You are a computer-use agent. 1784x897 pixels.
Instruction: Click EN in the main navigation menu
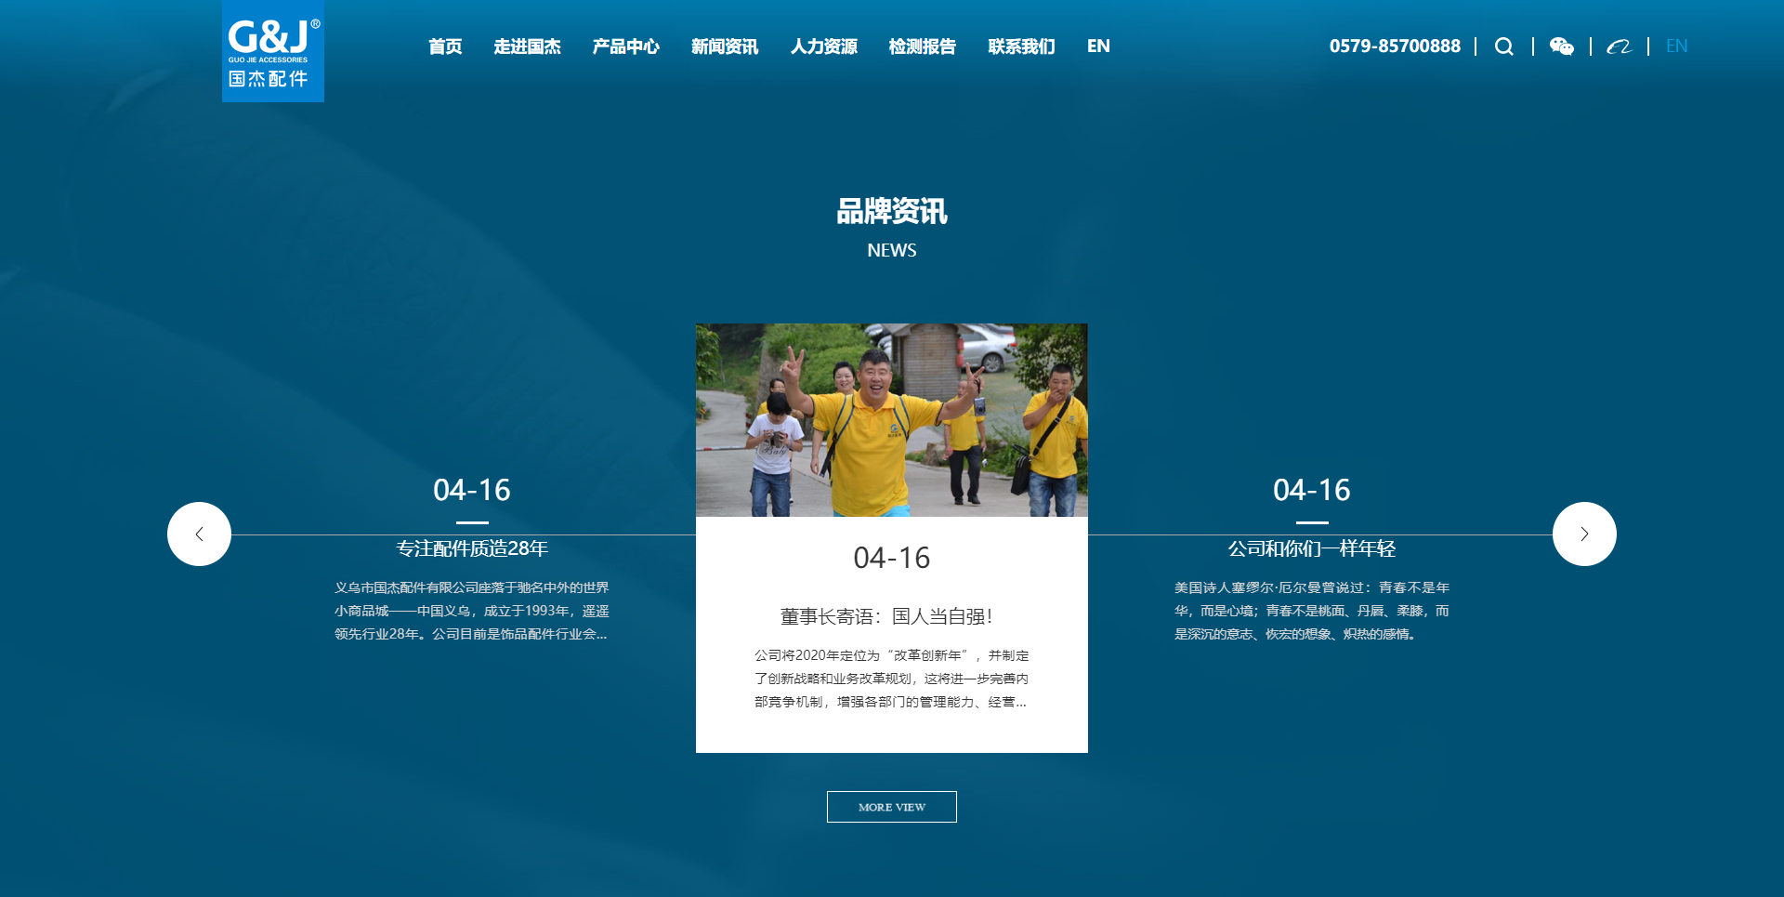point(1098,46)
